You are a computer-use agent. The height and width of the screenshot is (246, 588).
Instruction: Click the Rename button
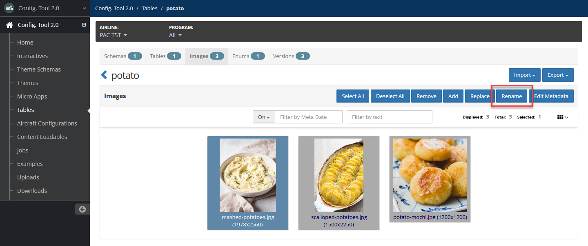[x=512, y=96]
